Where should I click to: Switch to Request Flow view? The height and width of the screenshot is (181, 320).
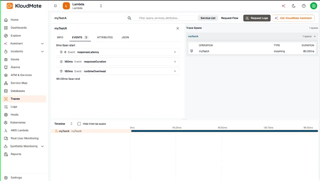tap(230, 18)
